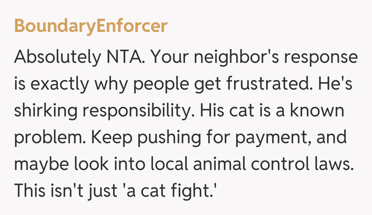
Task: Click the word "maybe" in the comment
Action: coord(41,165)
